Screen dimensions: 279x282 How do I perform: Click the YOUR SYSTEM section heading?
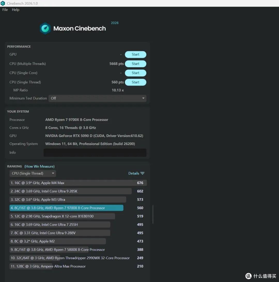click(x=18, y=112)
